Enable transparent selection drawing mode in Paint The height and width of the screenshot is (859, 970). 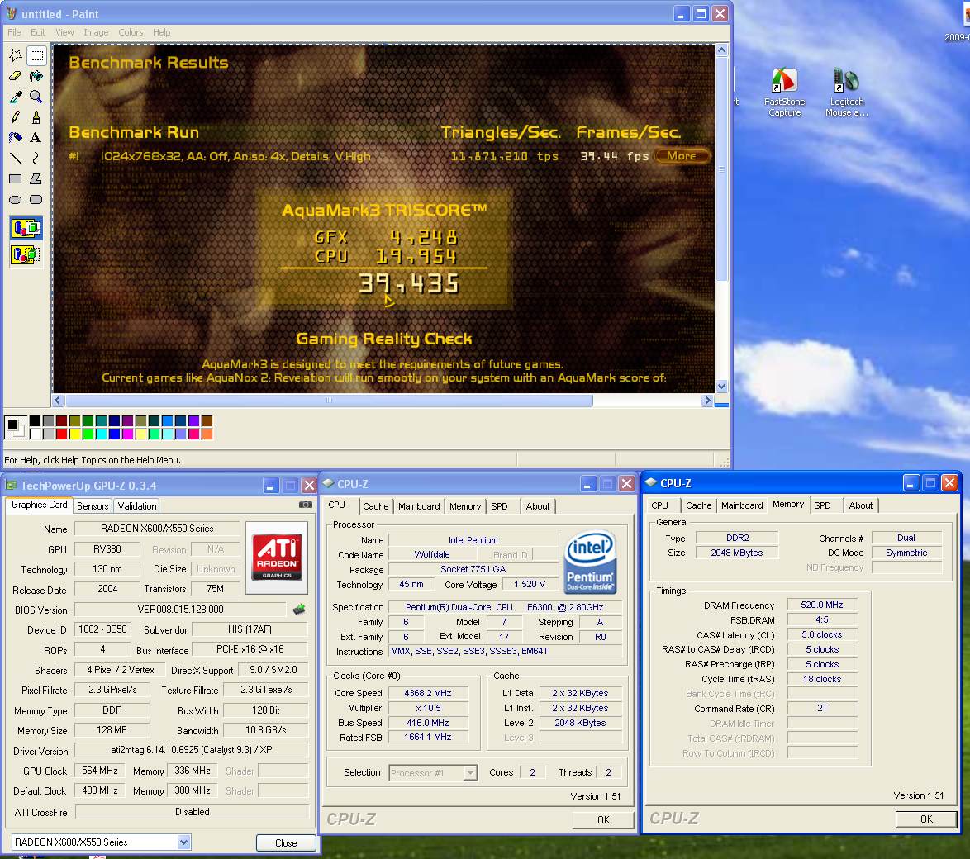pyautogui.click(x=26, y=254)
